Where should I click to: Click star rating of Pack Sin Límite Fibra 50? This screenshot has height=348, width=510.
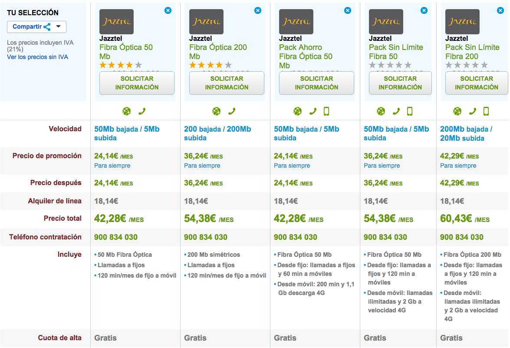pos(390,65)
